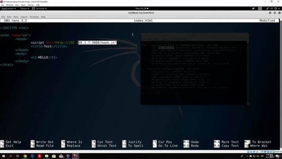The width and height of the screenshot is (282, 159).
Task: Open Windows notification center icon
Action: click(x=278, y=156)
